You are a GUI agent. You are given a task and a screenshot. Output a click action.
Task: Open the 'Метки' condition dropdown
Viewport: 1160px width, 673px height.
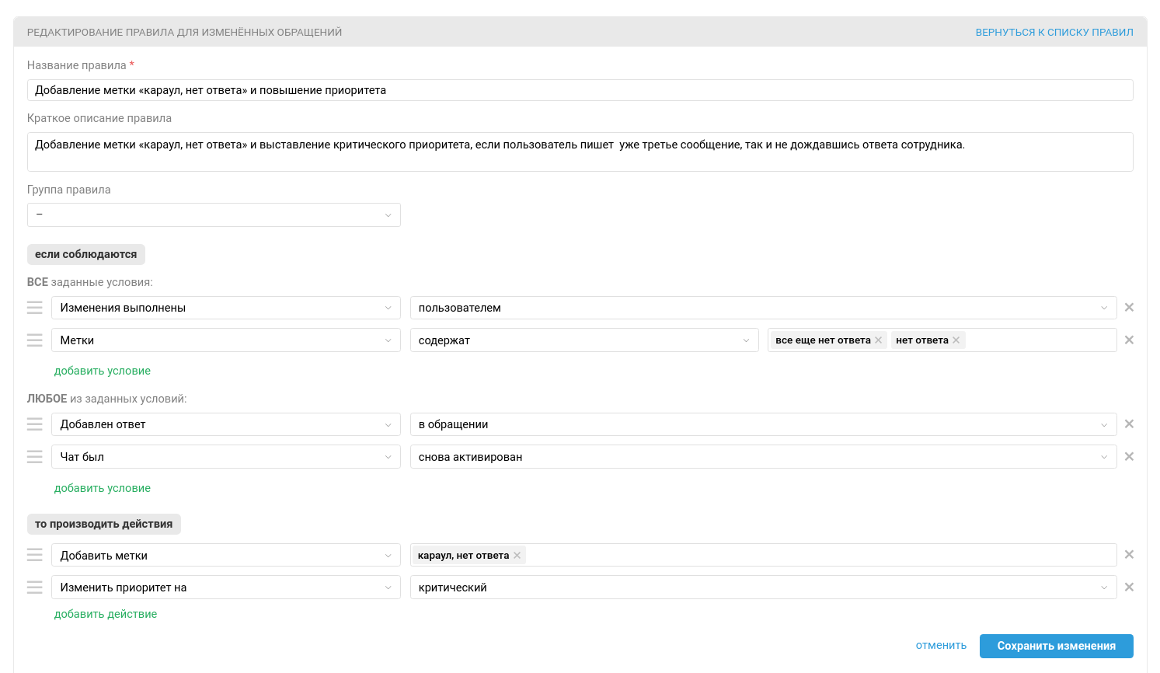pyautogui.click(x=226, y=340)
